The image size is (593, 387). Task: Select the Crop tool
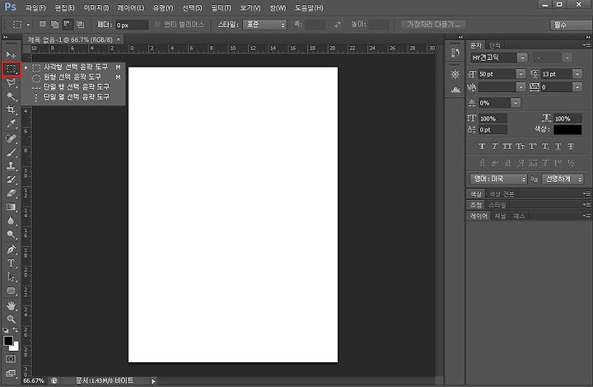11,110
